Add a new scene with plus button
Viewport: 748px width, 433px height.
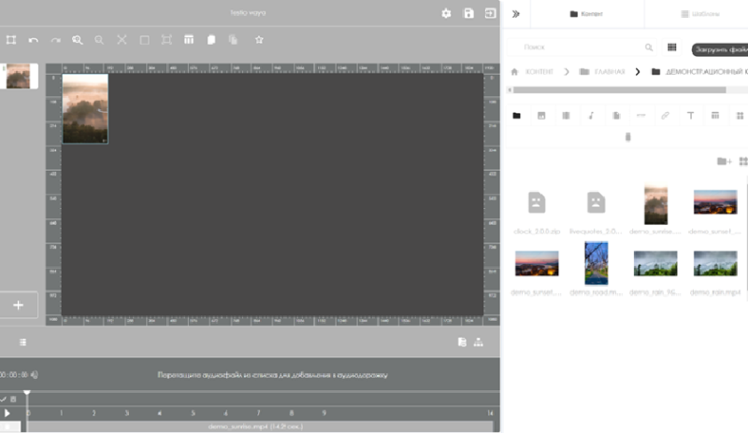[18, 305]
